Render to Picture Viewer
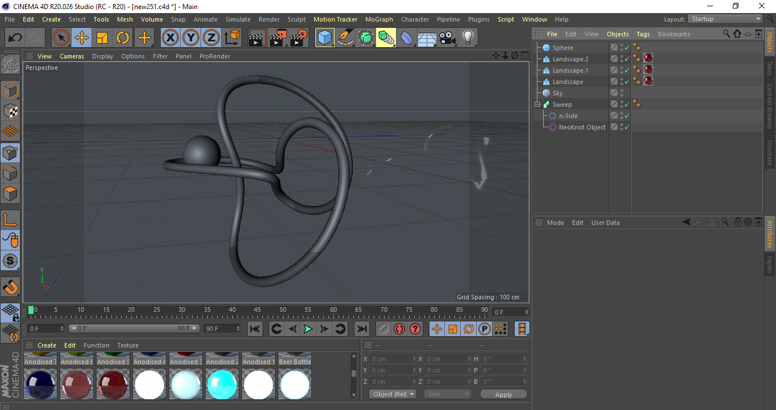776x410 pixels. tap(278, 38)
